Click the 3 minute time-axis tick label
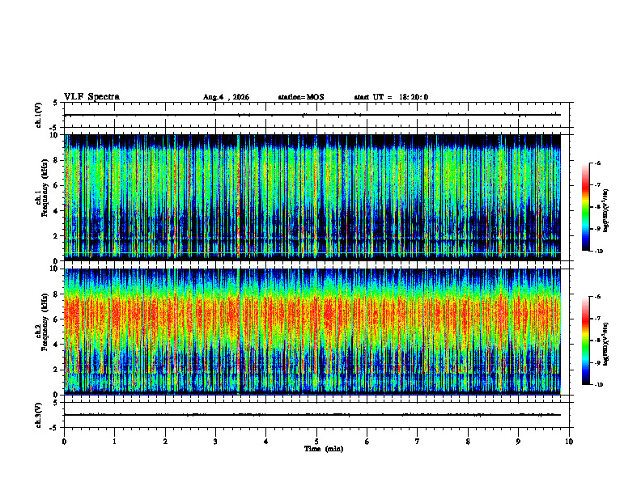Image resolution: width=641 pixels, height=495 pixels. [215, 442]
